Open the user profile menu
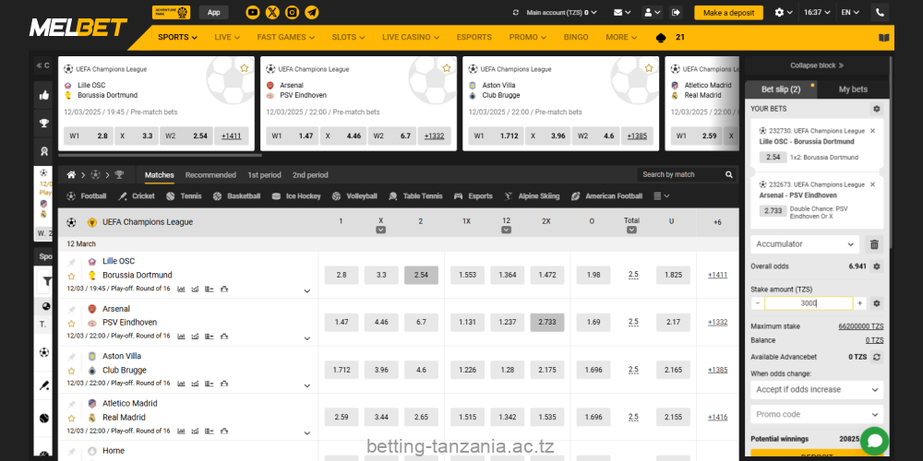The width and height of the screenshot is (923, 461). [653, 12]
